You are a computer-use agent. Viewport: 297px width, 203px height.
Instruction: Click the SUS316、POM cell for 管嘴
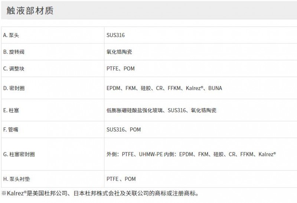click(x=124, y=130)
